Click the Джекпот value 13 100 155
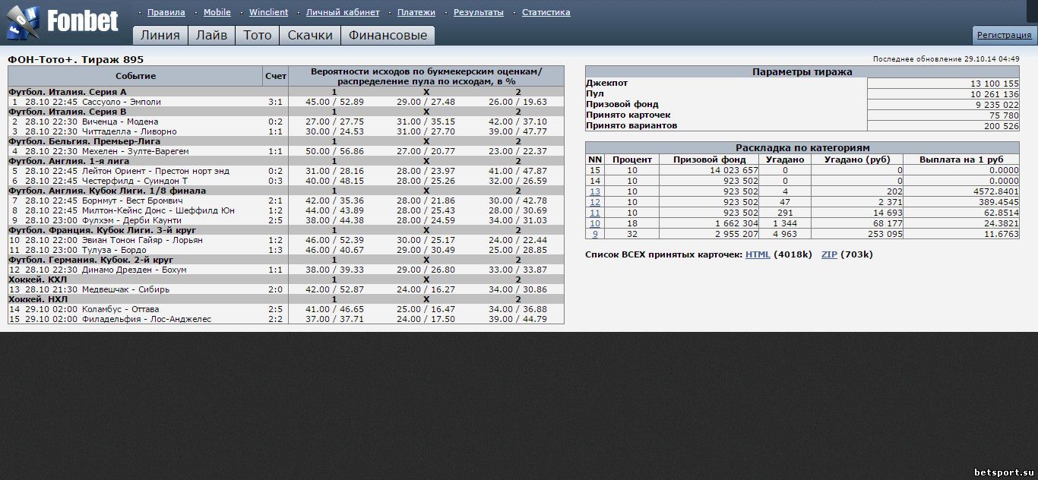 995,84
